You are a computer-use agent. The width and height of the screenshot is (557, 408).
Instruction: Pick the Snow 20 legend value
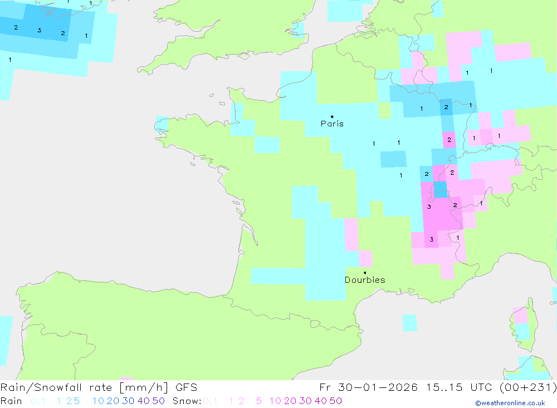click(x=290, y=401)
